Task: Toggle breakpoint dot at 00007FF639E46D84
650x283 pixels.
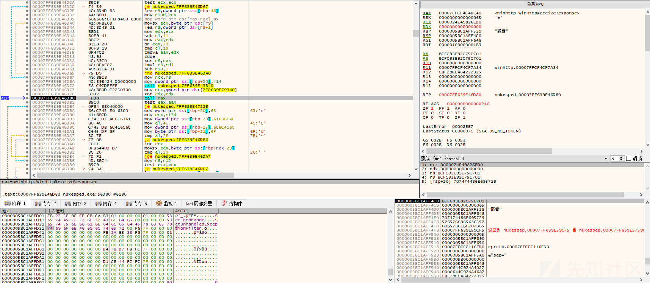Action: click(x=27, y=106)
